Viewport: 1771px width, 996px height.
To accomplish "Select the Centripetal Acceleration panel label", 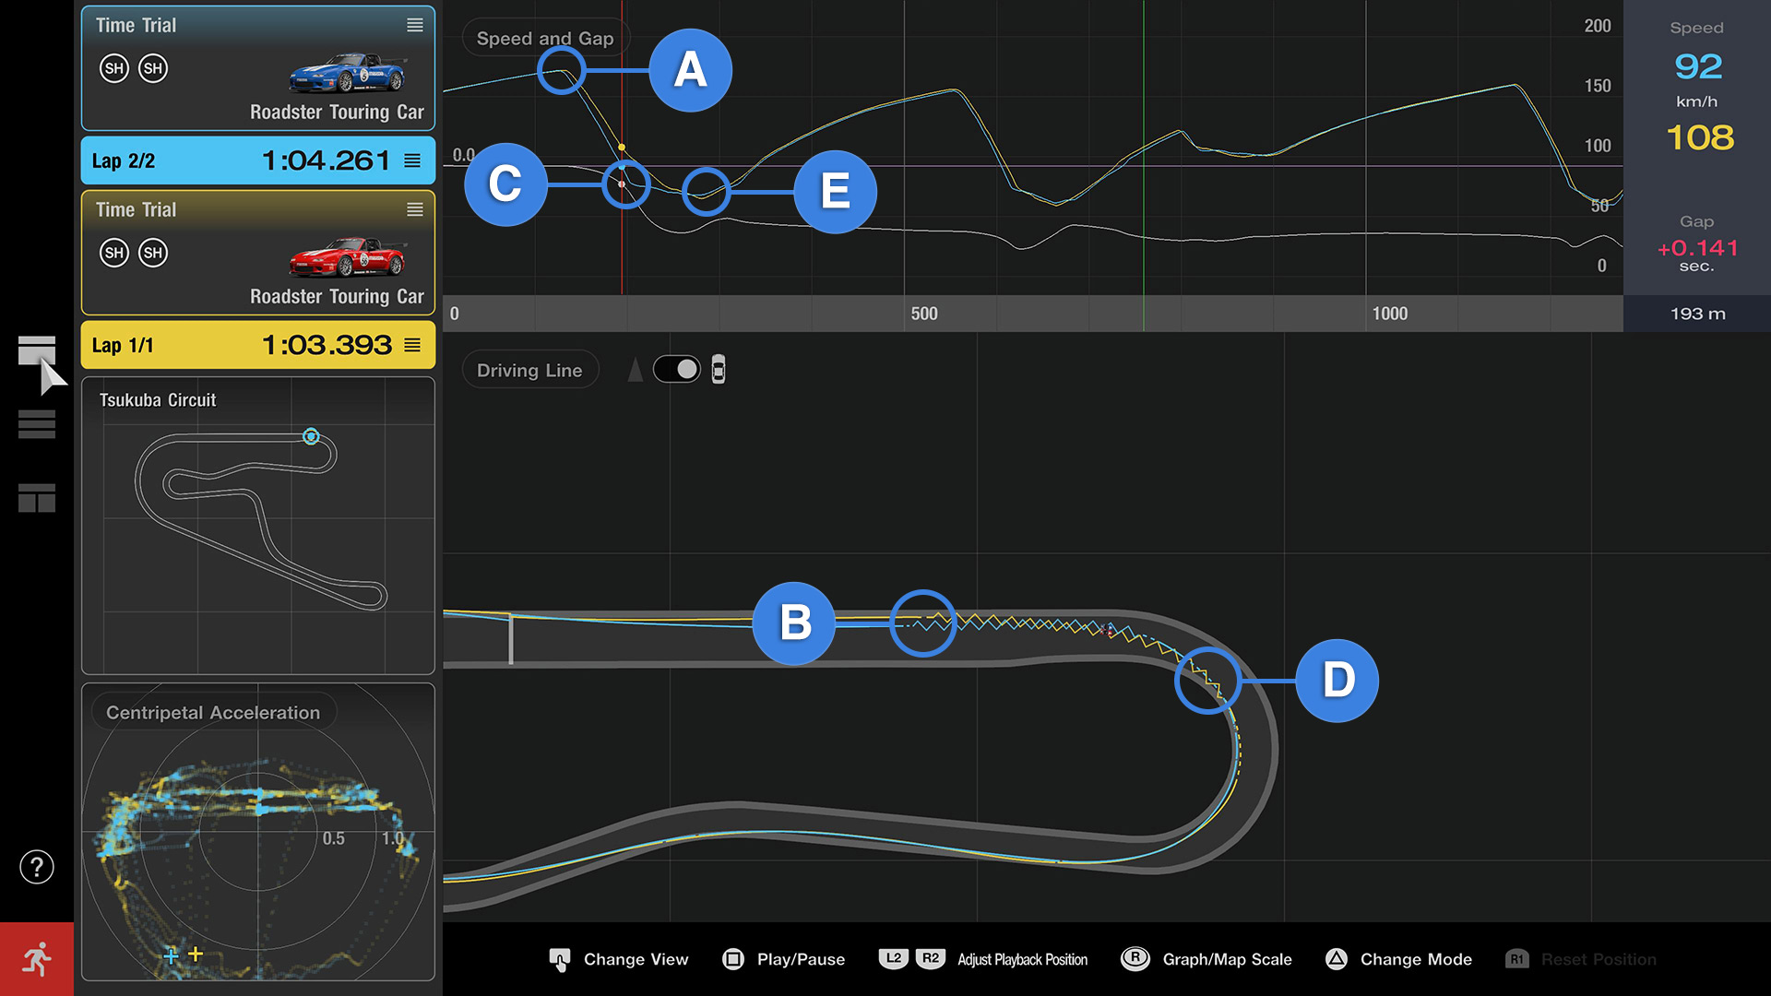I will click(213, 713).
